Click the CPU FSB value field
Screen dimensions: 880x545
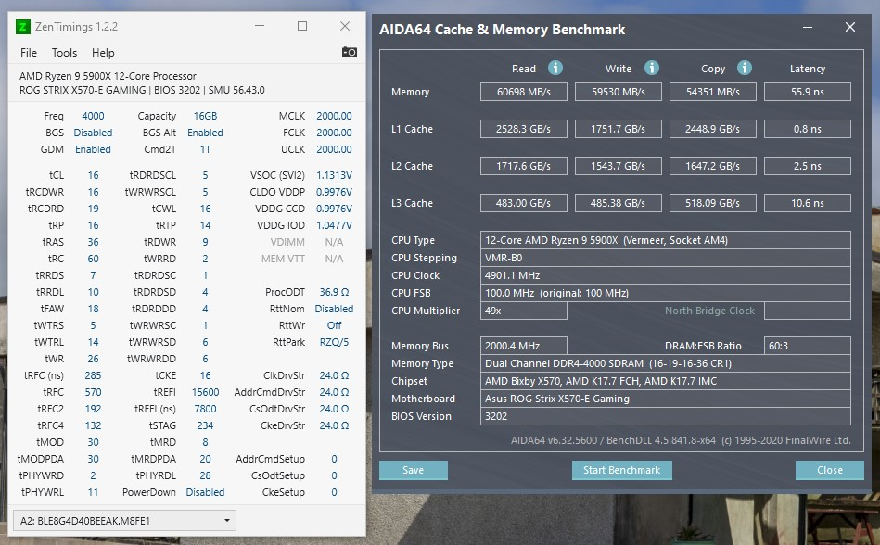(x=666, y=293)
